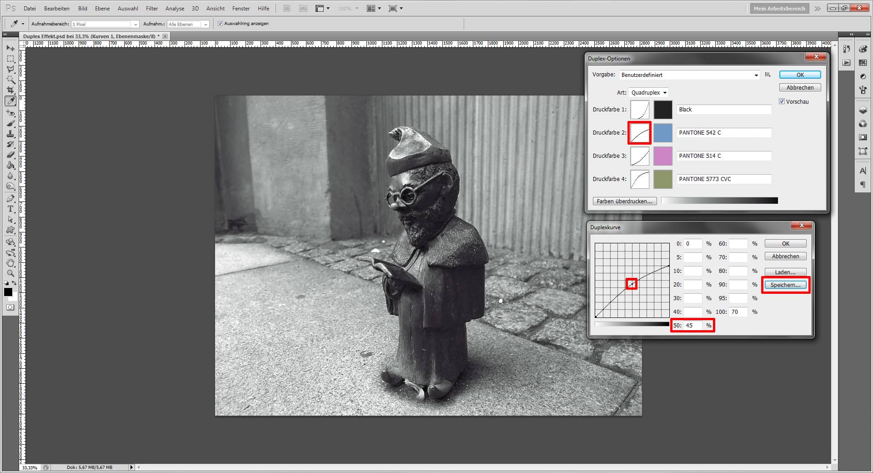This screenshot has width=873, height=473.
Task: Select the Pen tool
Action: (10, 198)
